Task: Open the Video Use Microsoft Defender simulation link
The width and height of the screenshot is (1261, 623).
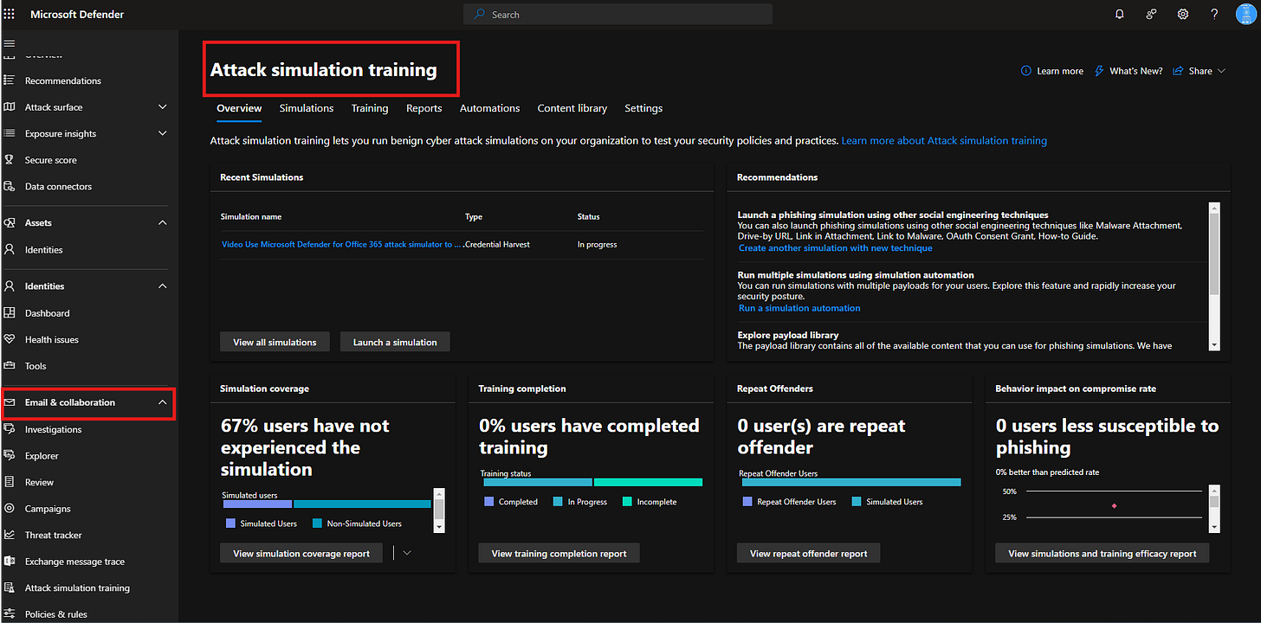Action: coord(342,244)
